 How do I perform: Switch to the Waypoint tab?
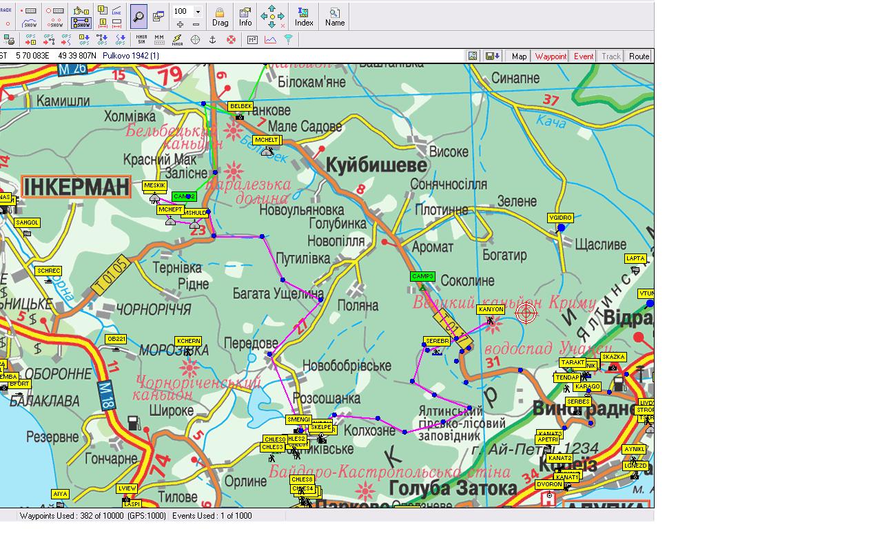pos(551,56)
